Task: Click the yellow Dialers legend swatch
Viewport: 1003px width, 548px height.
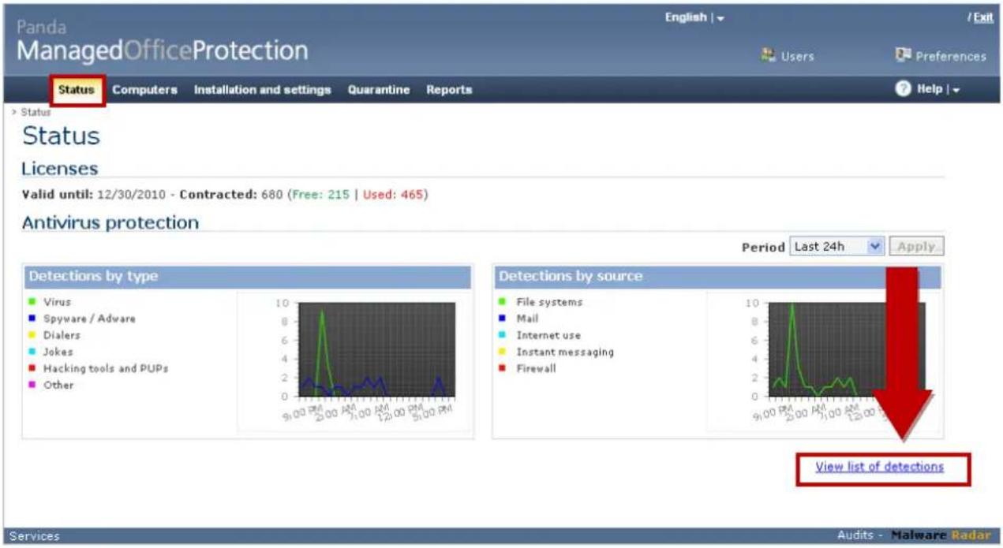Action: (x=32, y=335)
